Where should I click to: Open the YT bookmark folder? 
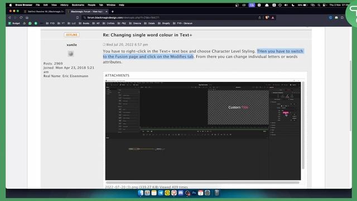click(61, 23)
